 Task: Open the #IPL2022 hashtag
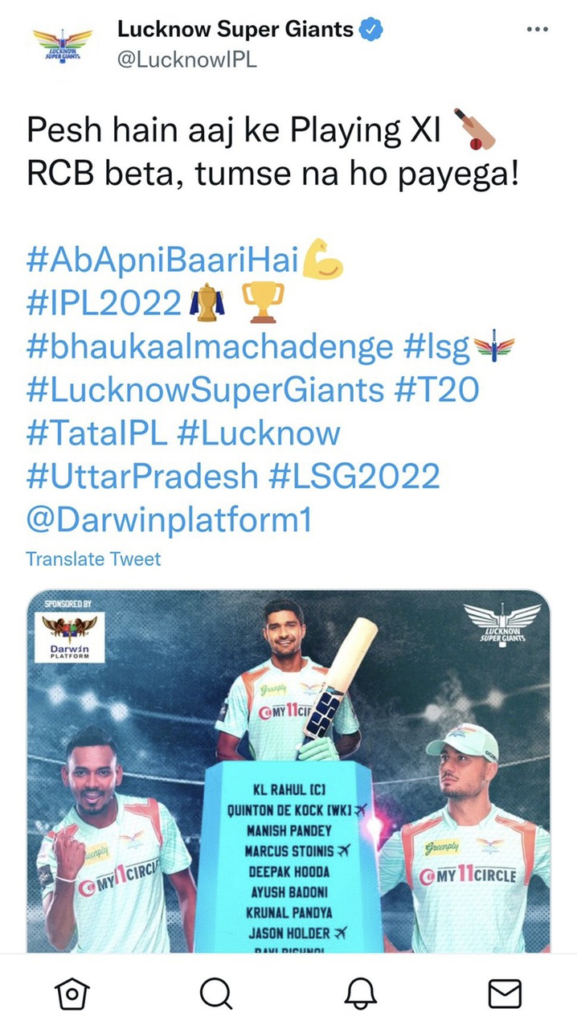coord(104,304)
